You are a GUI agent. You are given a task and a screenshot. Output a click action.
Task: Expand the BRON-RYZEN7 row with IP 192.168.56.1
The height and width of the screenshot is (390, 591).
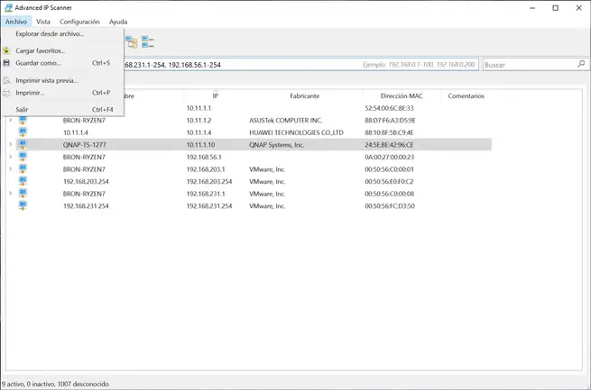pos(10,157)
